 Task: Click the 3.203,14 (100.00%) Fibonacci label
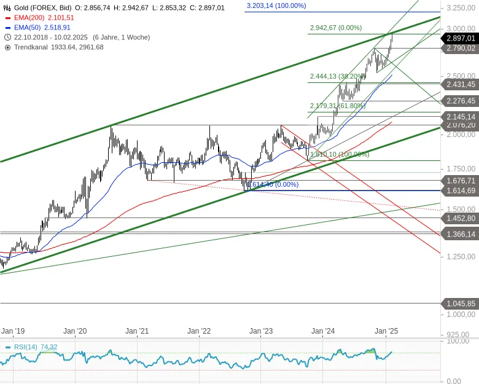[276, 6]
